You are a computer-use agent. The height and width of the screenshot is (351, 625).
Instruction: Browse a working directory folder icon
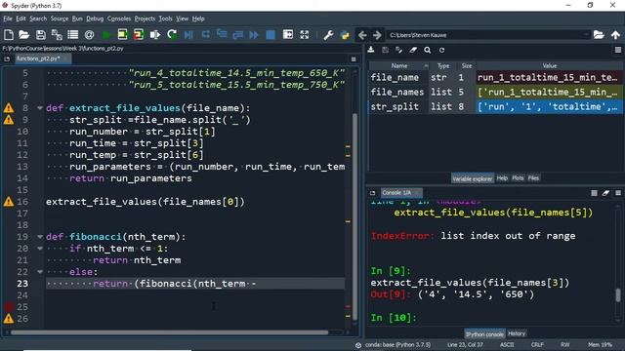pos(599,35)
